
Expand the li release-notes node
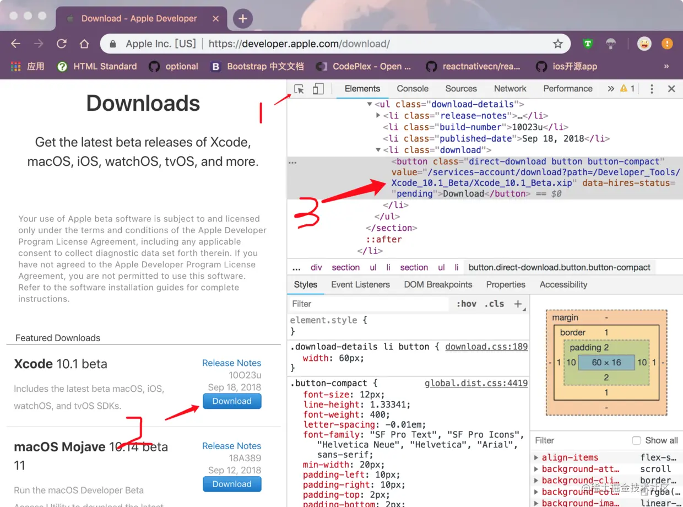[x=378, y=116]
